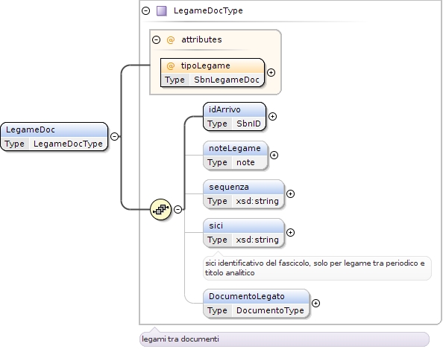Open the SbnLegameDoc type value
The width and height of the screenshot is (443, 349).
[227, 80]
